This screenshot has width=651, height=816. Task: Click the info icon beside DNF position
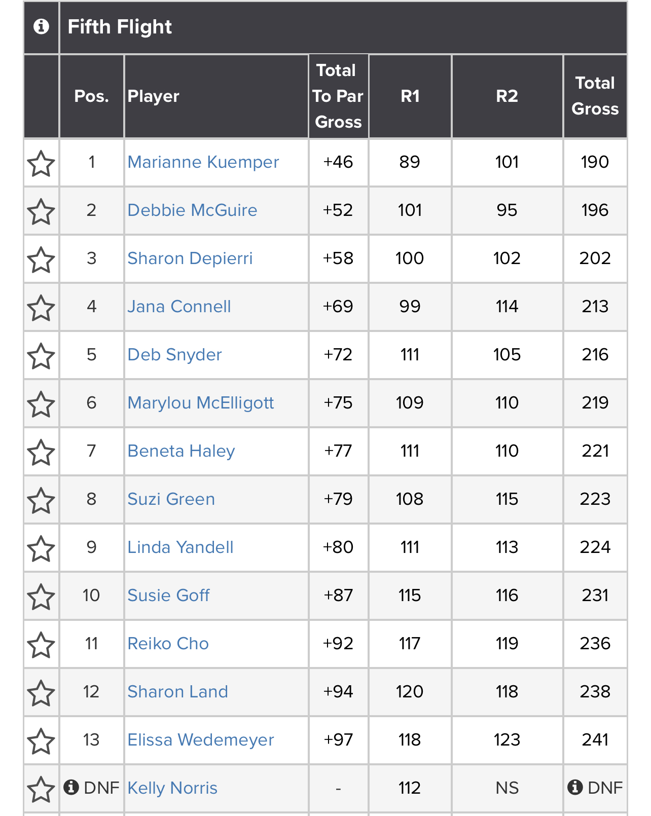click(71, 787)
